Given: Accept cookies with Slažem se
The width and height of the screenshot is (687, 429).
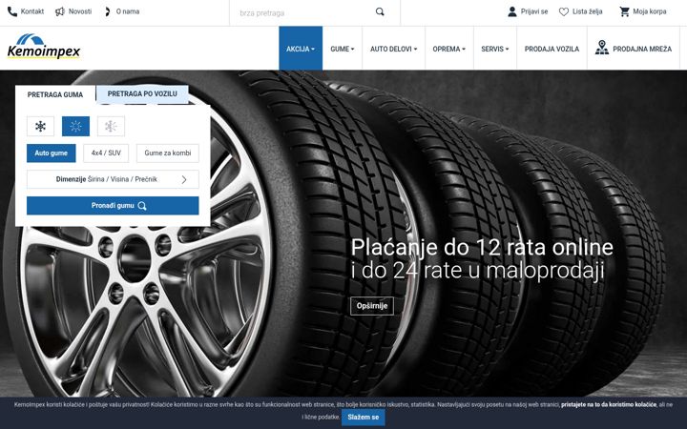Looking at the screenshot, I should (364, 418).
